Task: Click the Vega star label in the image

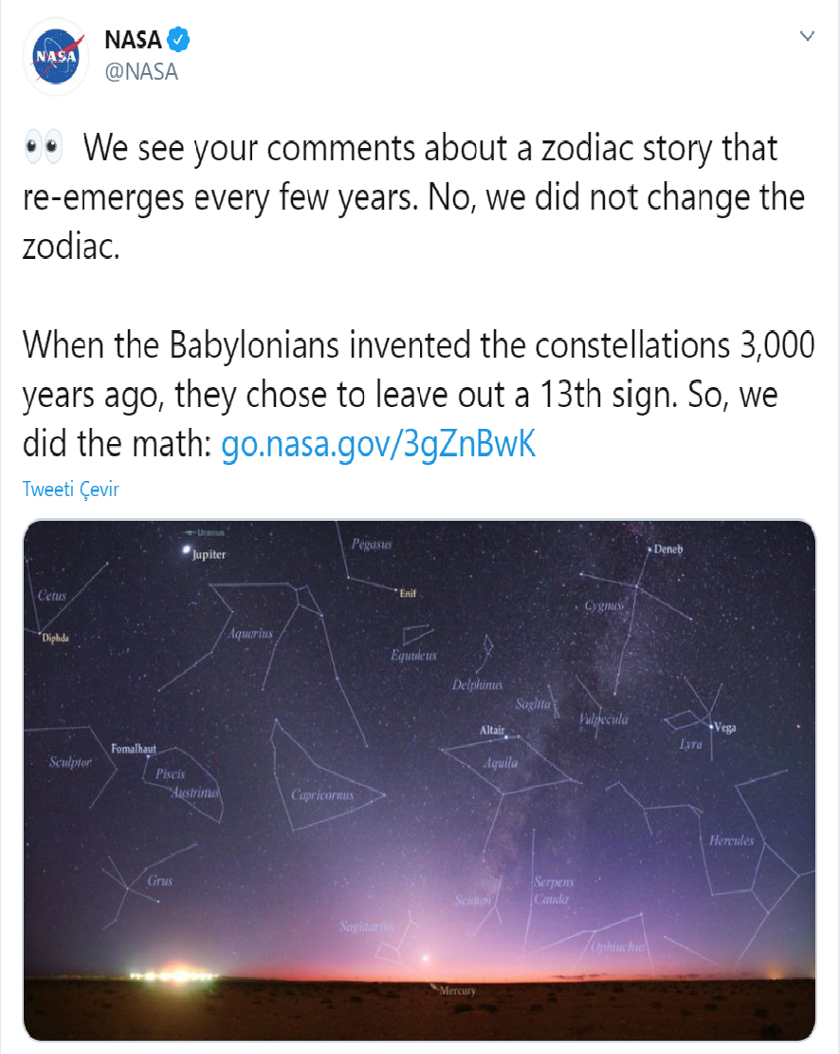Action: click(x=723, y=728)
